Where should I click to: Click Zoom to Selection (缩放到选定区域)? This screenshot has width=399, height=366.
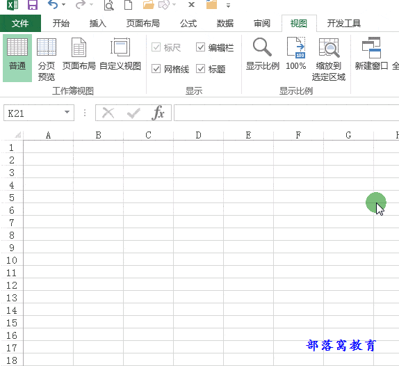click(329, 58)
